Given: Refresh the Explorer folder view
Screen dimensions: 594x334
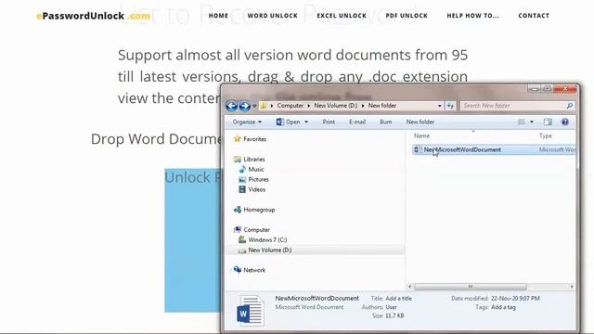Looking at the screenshot, I should 450,106.
